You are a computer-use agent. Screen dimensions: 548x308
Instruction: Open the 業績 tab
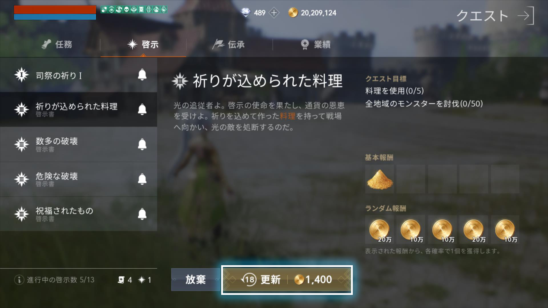316,44
